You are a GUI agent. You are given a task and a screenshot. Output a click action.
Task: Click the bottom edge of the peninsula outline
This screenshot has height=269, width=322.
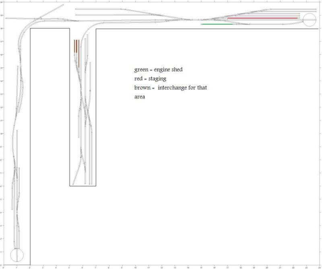point(83,186)
